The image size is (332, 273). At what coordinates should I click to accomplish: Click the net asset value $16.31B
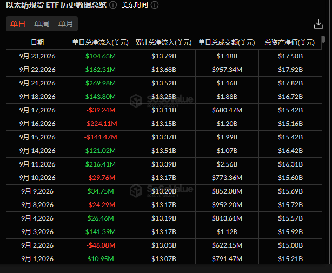[290, 164]
